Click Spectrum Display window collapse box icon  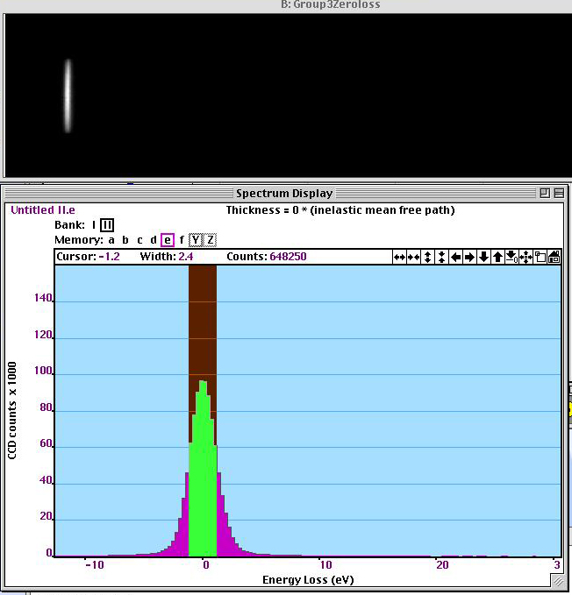[x=559, y=193]
